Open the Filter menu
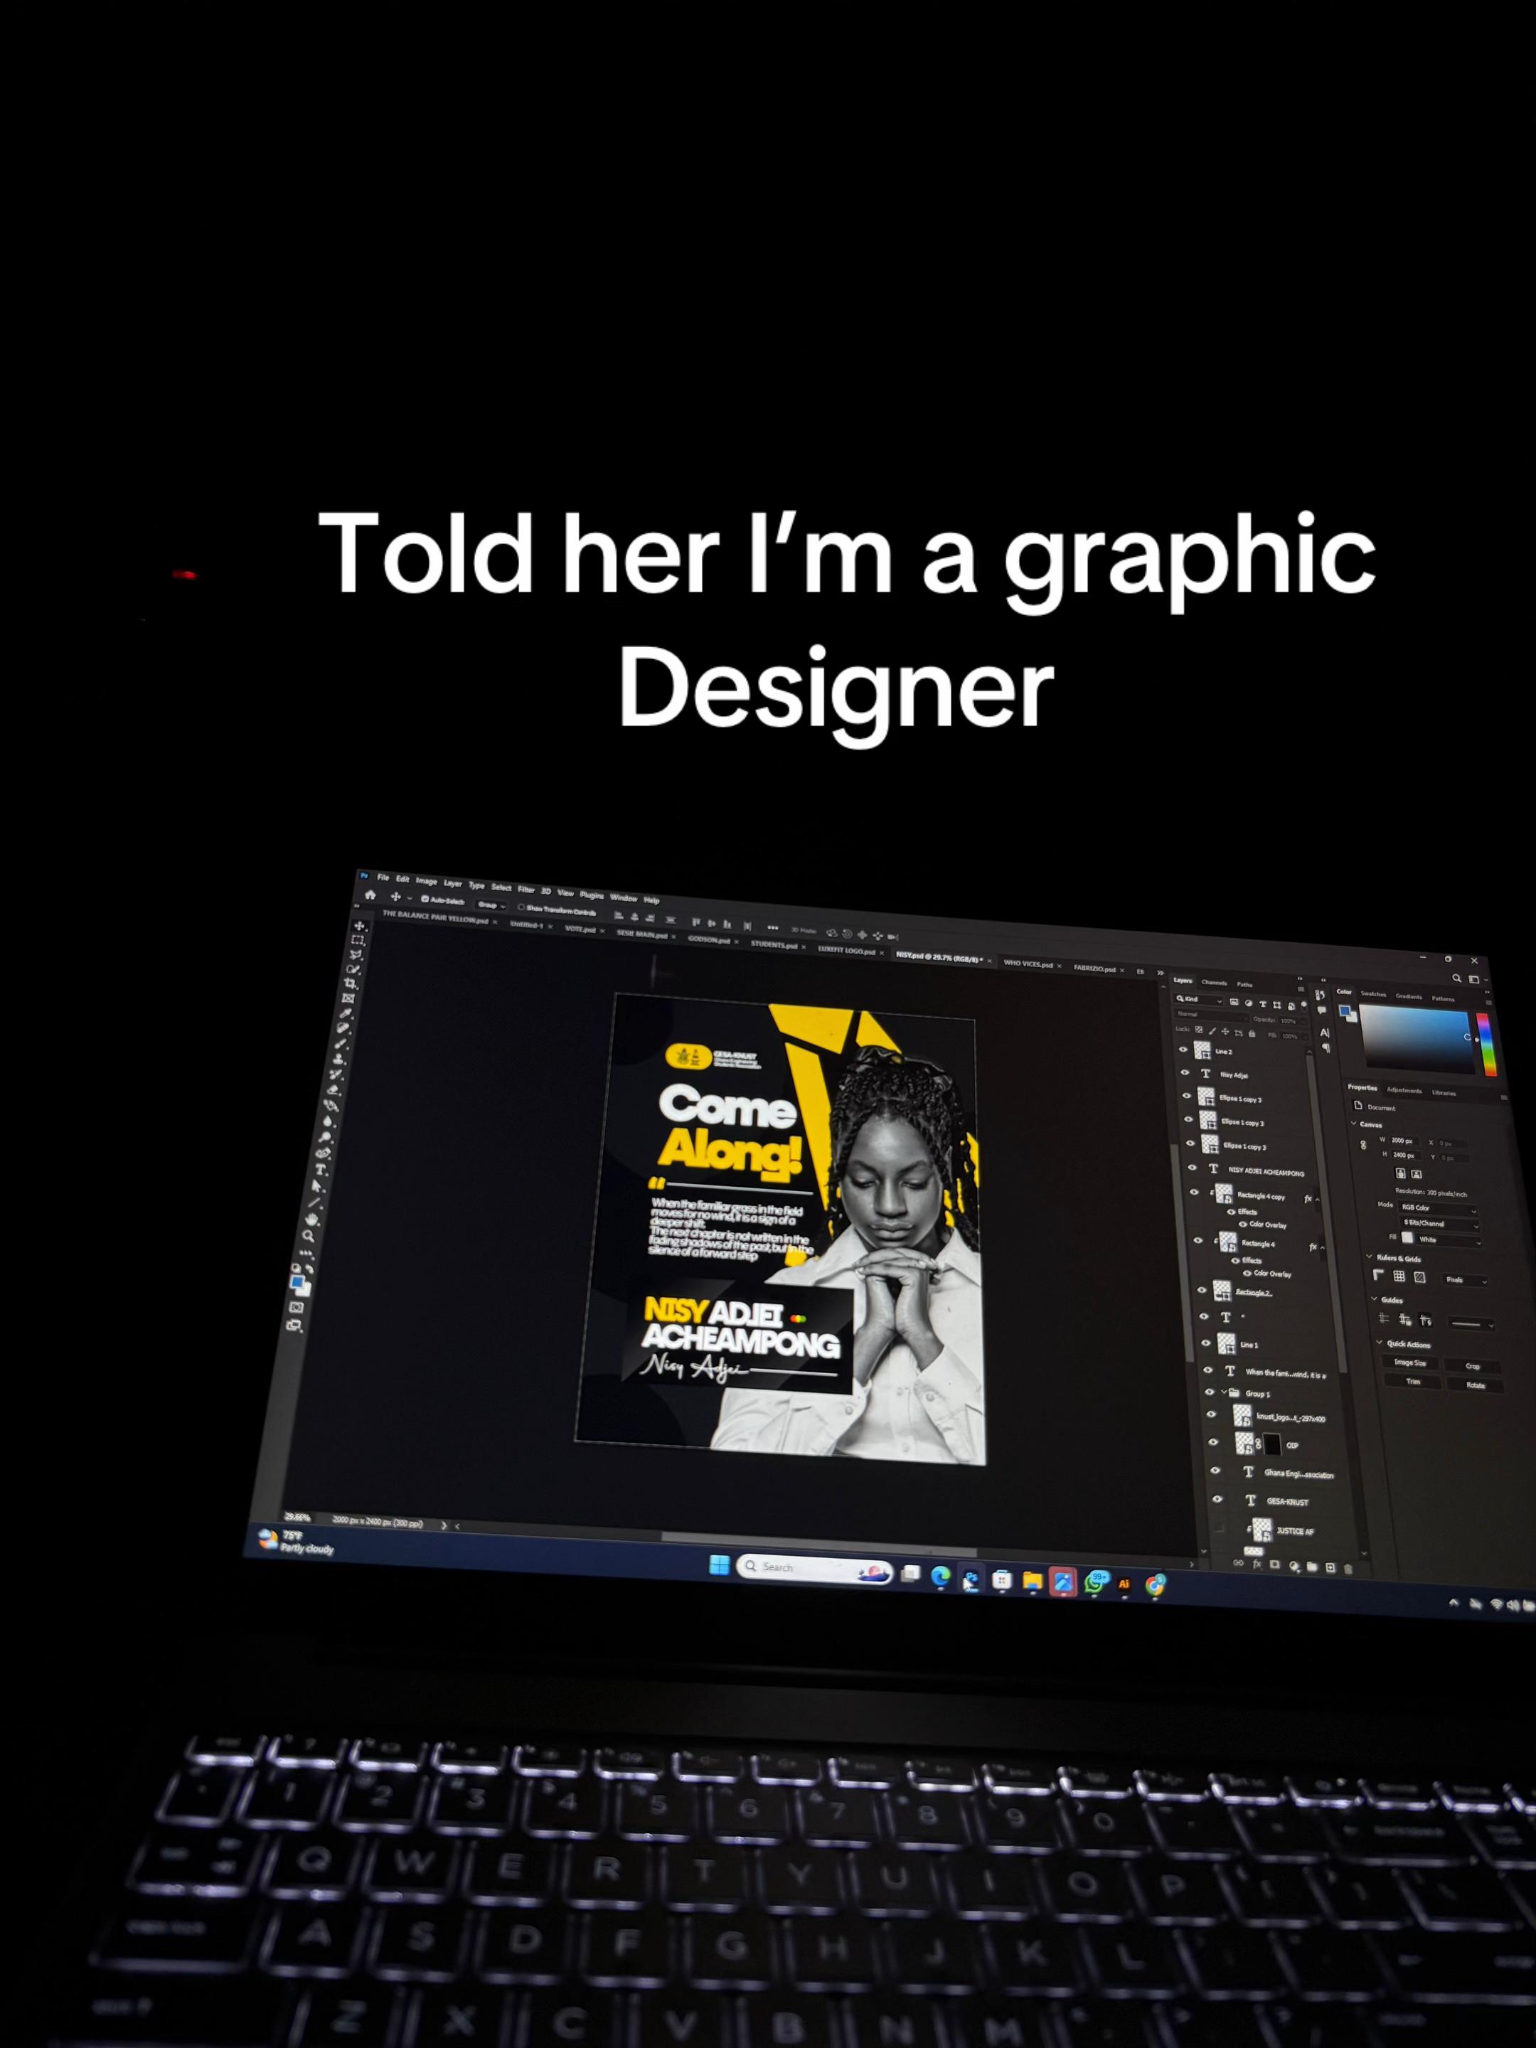1536x2048 pixels. [x=526, y=890]
